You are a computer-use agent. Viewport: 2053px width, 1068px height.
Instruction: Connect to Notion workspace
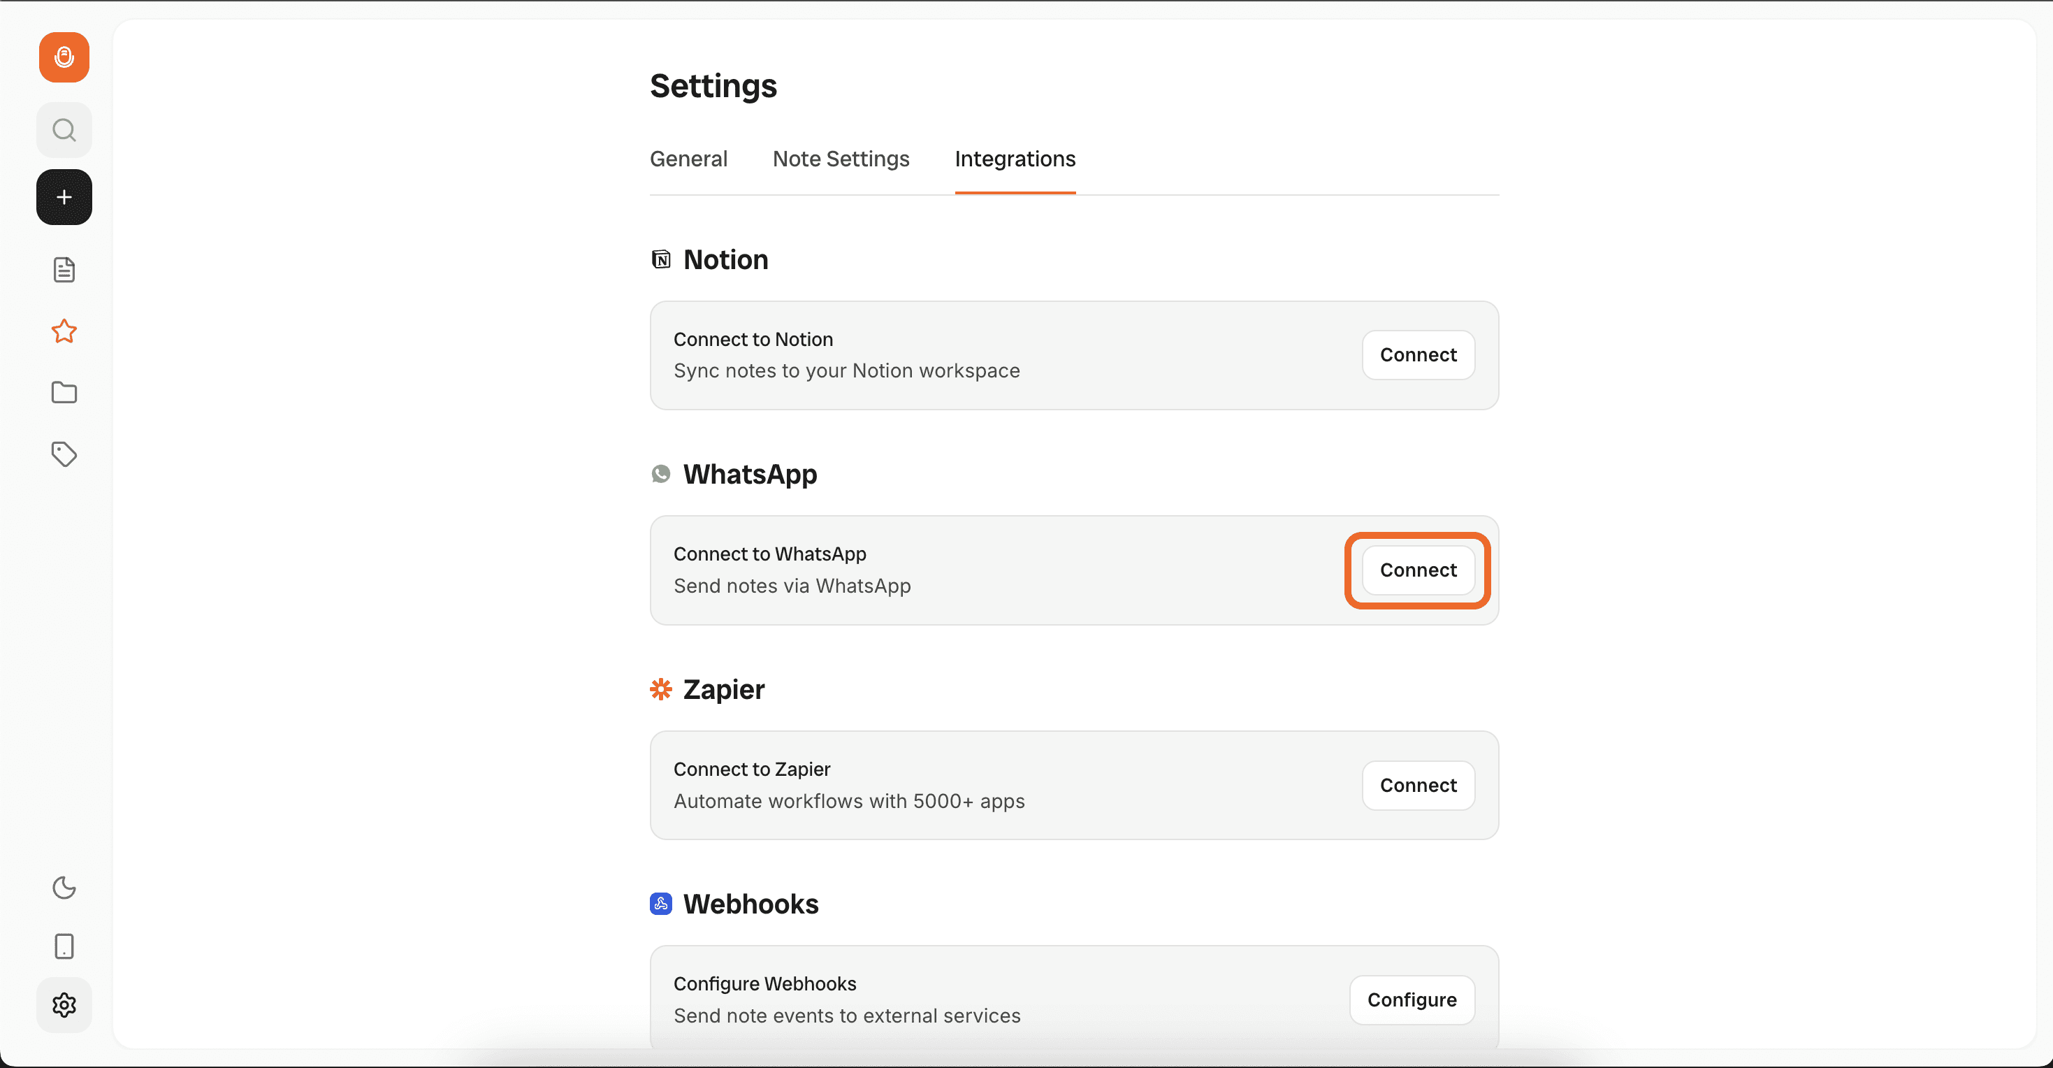(x=1418, y=354)
